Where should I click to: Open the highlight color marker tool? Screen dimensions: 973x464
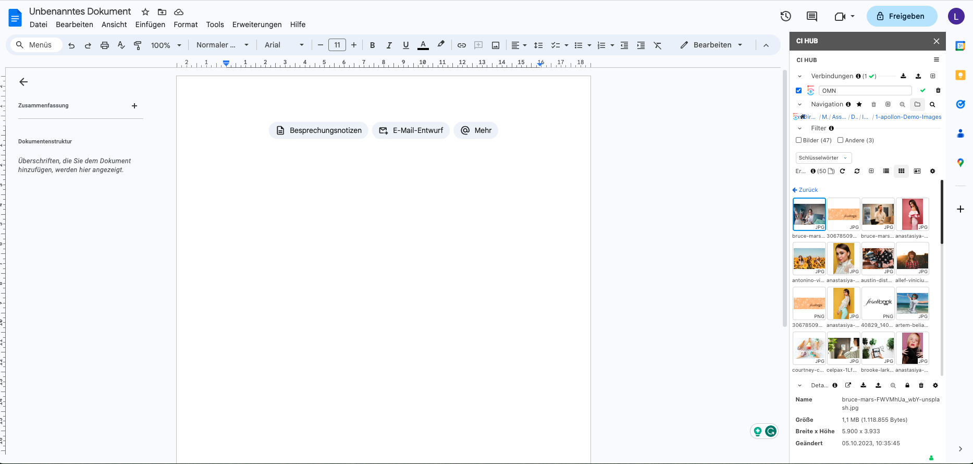click(441, 45)
